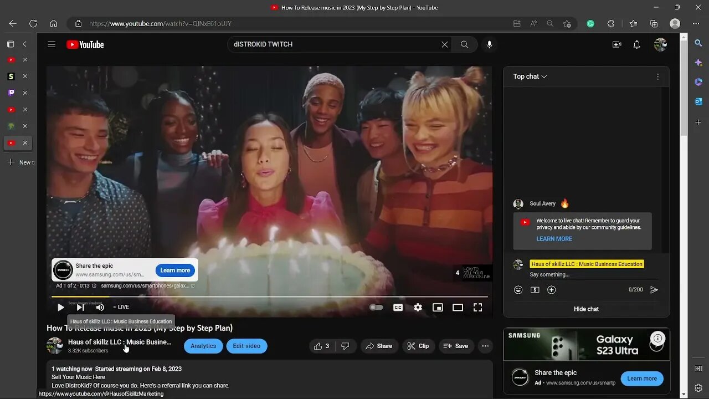Open the YouTube hamburger guide menu
Screen dimensions: 709x399
[x=52, y=44]
